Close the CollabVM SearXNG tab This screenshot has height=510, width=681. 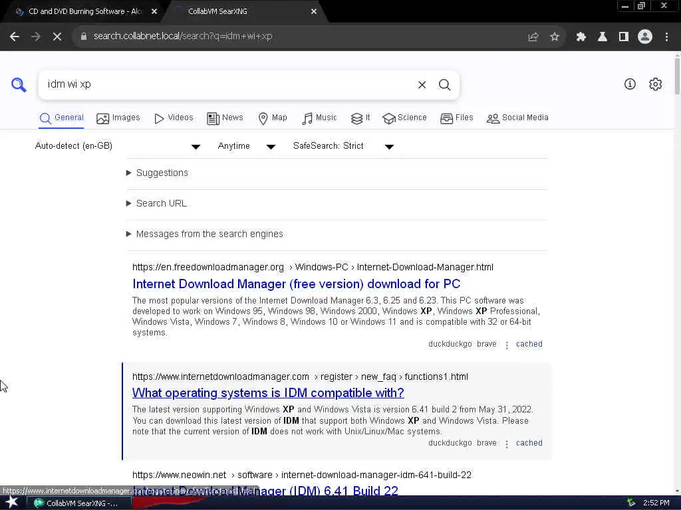coord(314,12)
